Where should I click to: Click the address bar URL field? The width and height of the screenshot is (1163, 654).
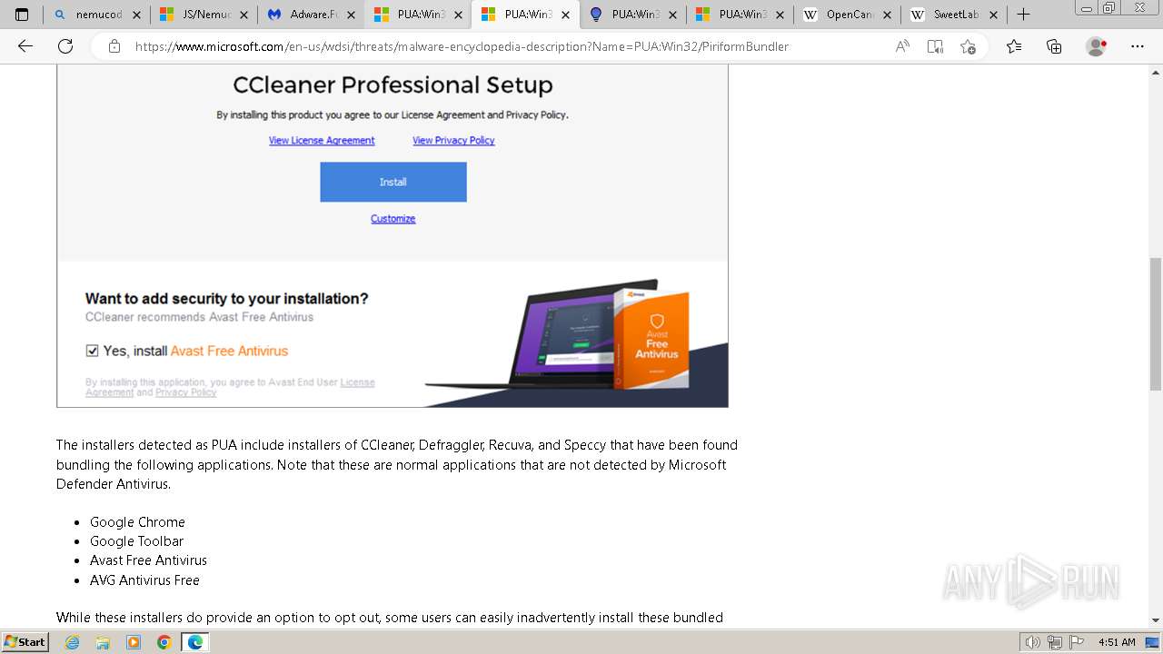462,46
